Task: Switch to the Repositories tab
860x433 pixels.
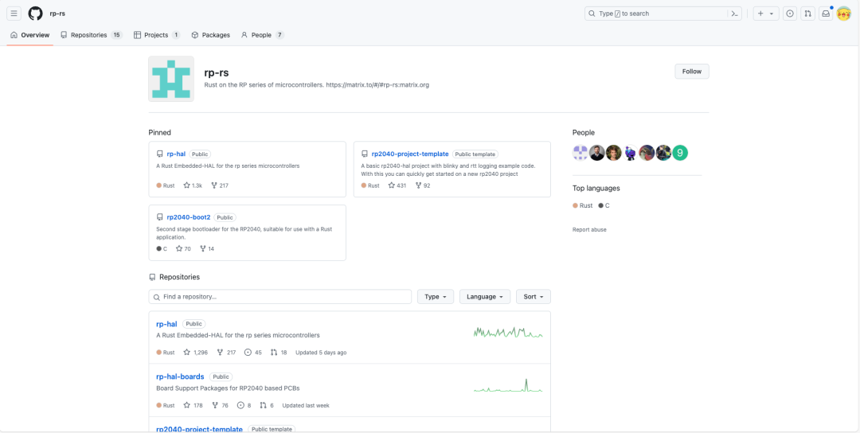Action: click(x=91, y=35)
